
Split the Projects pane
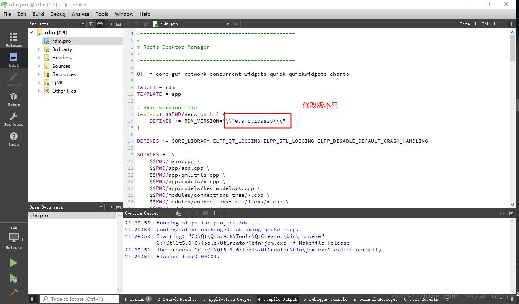110,24
